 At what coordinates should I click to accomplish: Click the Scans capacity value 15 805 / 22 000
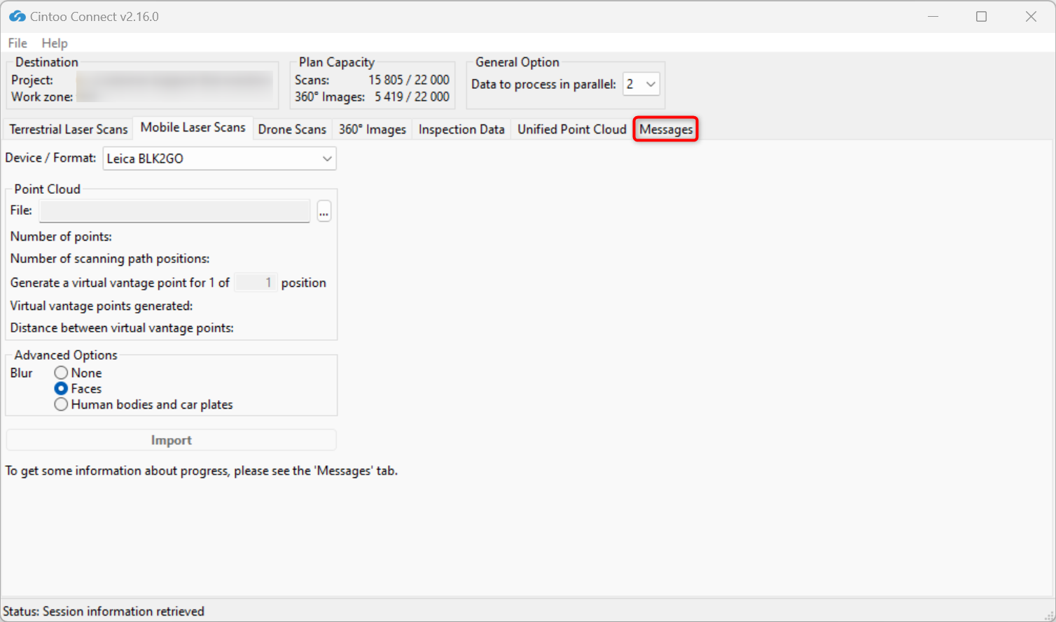pyautogui.click(x=409, y=80)
